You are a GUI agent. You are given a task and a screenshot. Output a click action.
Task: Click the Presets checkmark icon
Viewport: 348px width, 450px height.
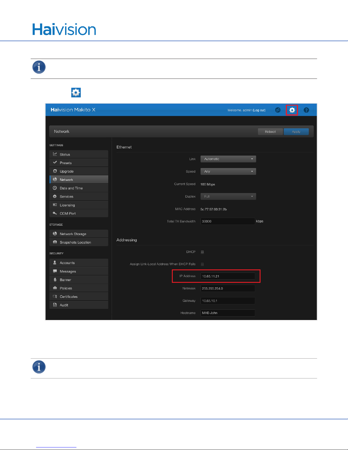pyautogui.click(x=55, y=163)
